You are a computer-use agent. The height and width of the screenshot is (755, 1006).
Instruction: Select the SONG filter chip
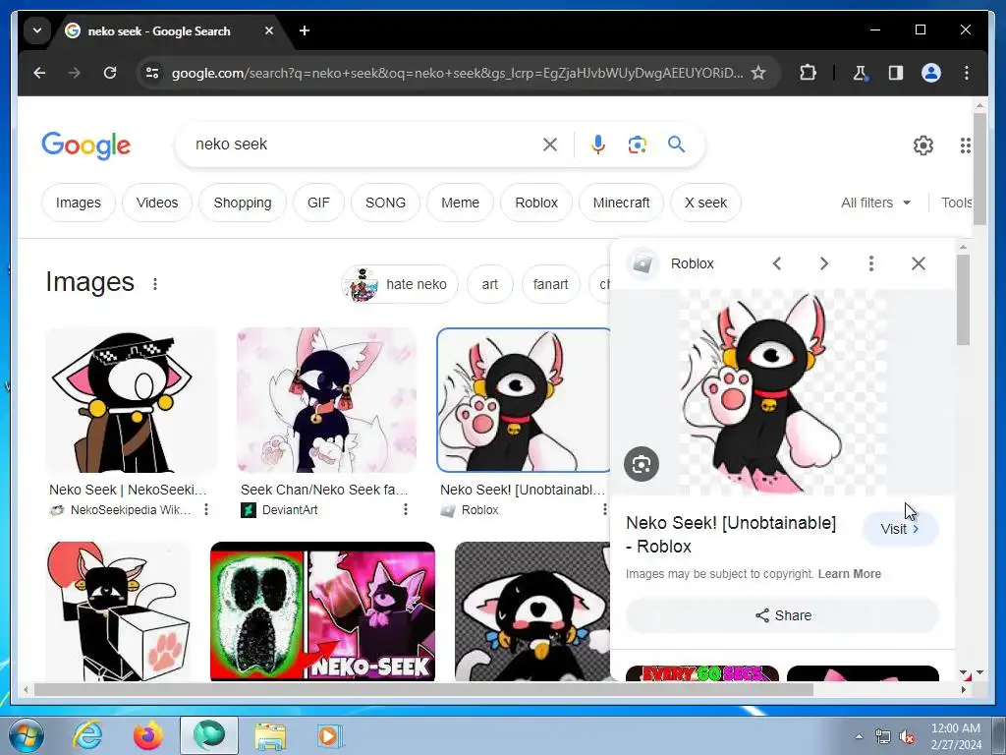[385, 203]
